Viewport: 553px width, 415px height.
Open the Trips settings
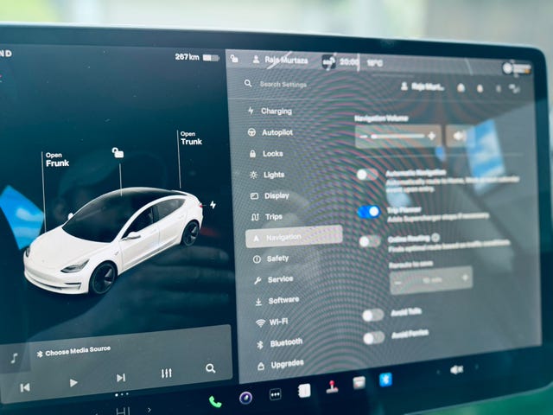267,217
